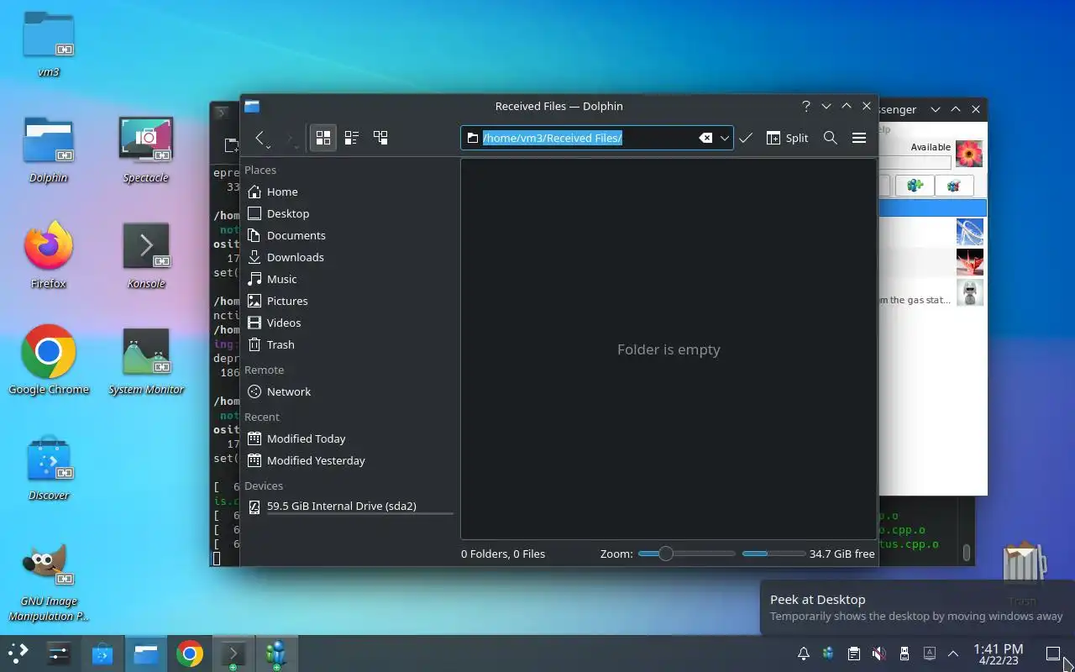The height and width of the screenshot is (672, 1075).
Task: Switch Dolphin to Details tree view mode
Action: (380, 138)
